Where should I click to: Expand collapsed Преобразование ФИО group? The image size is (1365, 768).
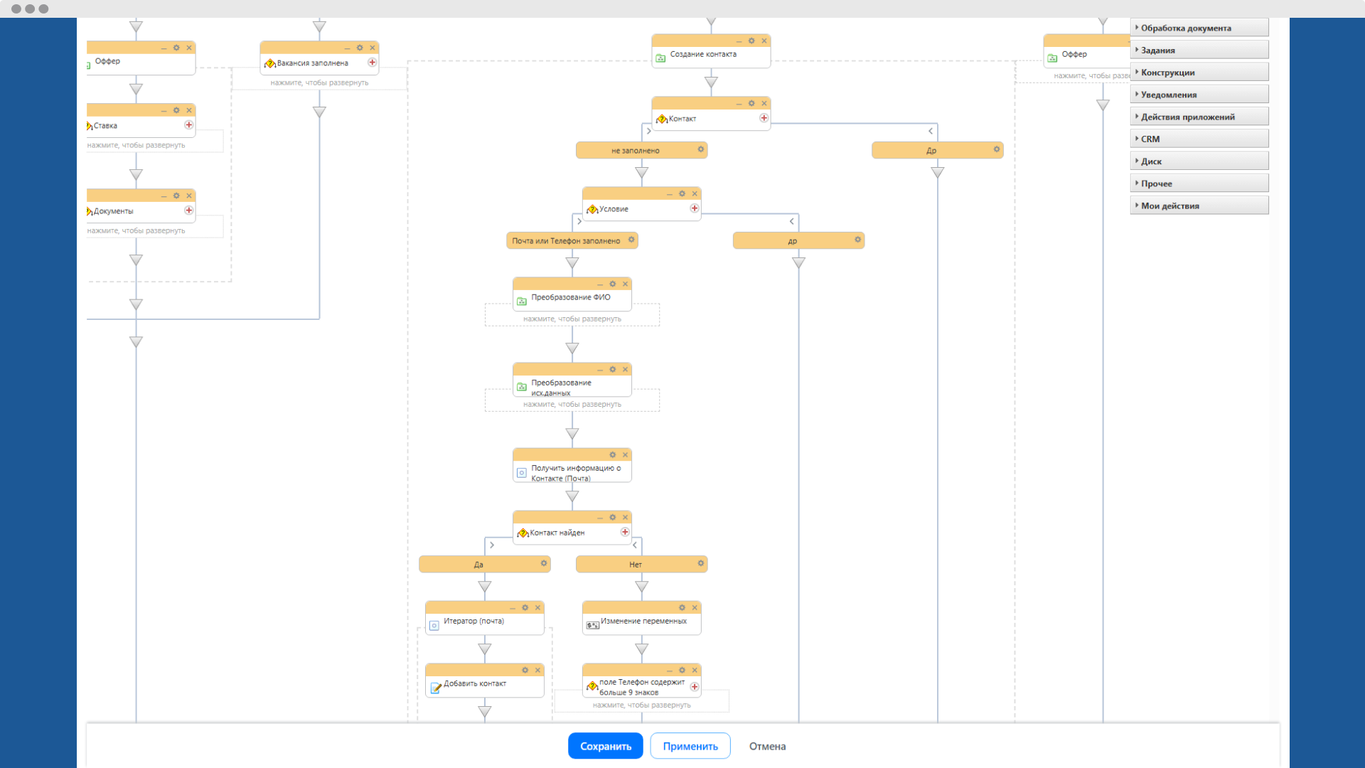pyautogui.click(x=572, y=319)
